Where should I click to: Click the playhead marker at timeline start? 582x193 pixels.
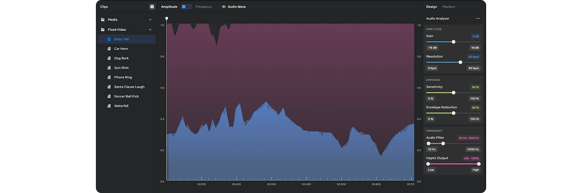click(167, 19)
